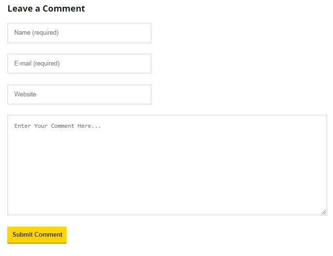The image size is (333, 256).
Task: Select the diagonal grip in comment box corner
Action: 324,212
